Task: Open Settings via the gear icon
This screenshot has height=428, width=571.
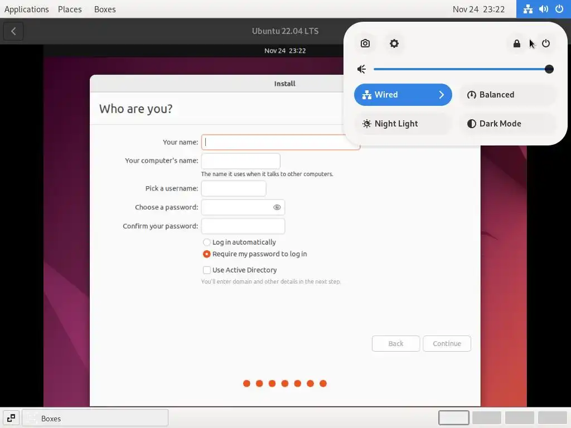Action: pos(394,43)
